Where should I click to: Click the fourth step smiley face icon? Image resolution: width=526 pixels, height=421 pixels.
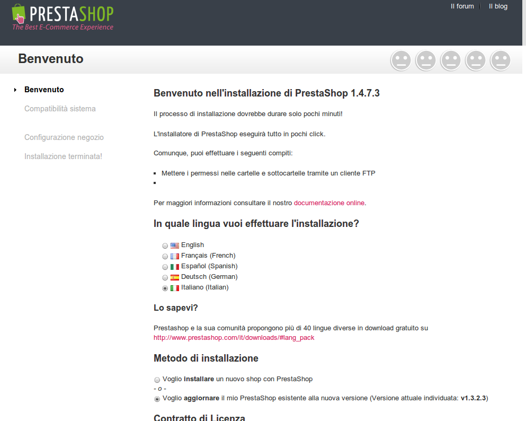476,60
